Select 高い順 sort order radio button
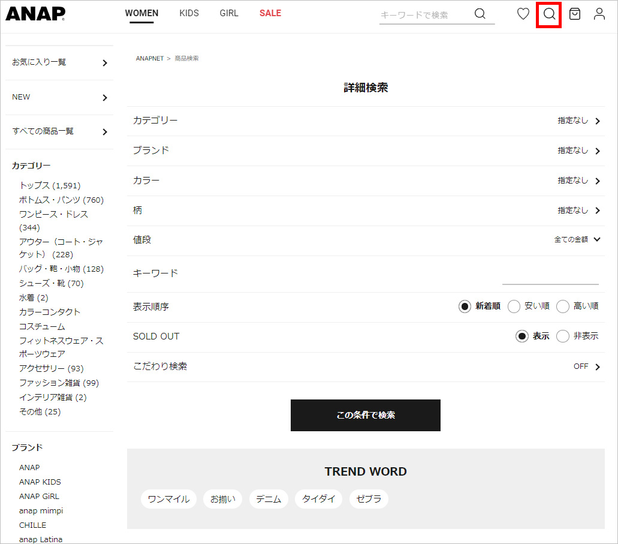The height and width of the screenshot is (544, 618). click(562, 306)
